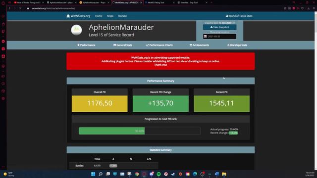The image size is (317, 178).
Task: Open the browser tab search magnifier icon
Action: 294,2
